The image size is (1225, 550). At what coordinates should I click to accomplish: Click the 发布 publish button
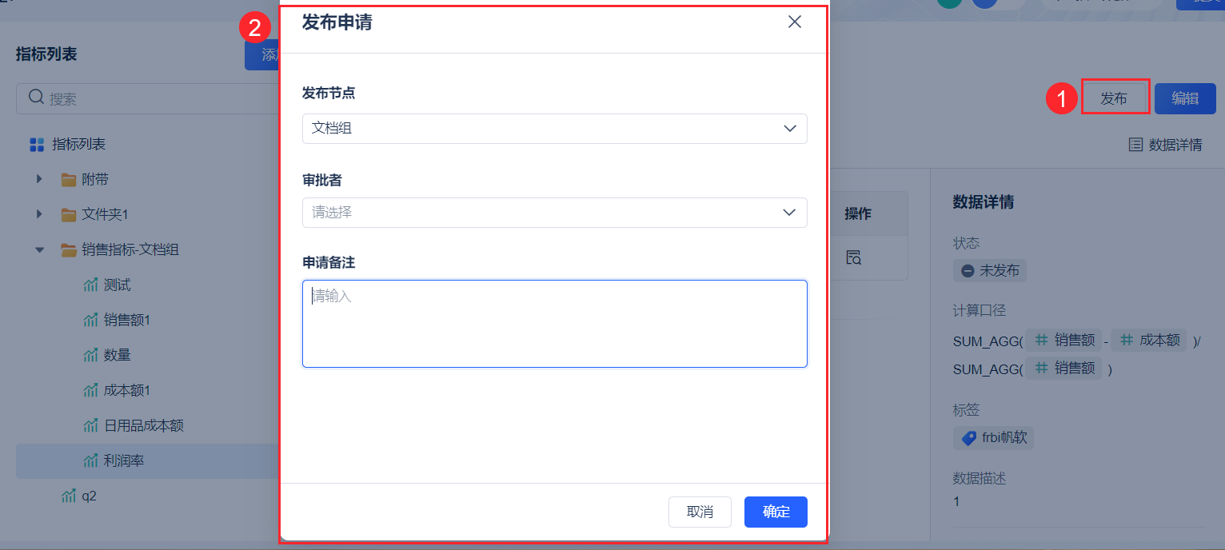point(1114,98)
